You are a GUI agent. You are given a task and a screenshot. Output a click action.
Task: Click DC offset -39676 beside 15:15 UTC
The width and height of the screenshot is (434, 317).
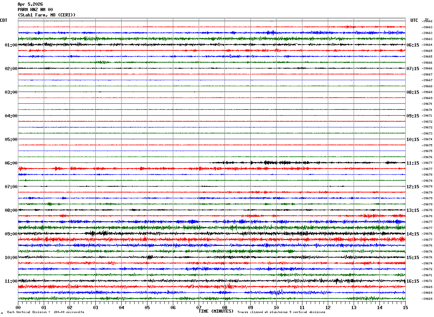click(427, 257)
